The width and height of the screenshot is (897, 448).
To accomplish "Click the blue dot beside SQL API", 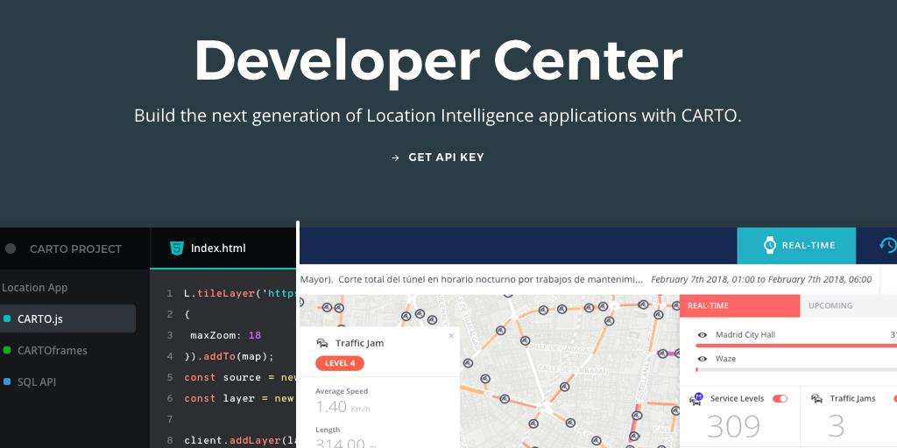I will (x=7, y=381).
